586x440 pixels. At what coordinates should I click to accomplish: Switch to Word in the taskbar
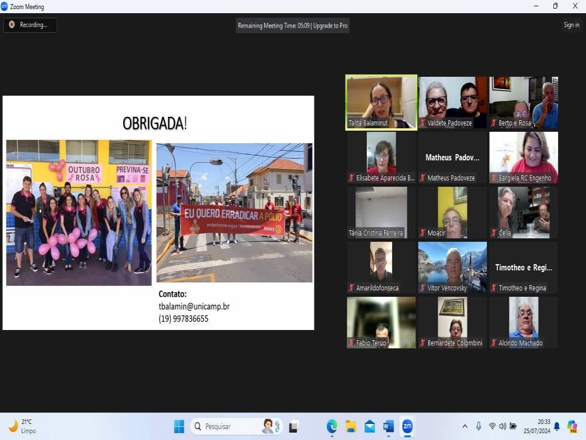[389, 426]
